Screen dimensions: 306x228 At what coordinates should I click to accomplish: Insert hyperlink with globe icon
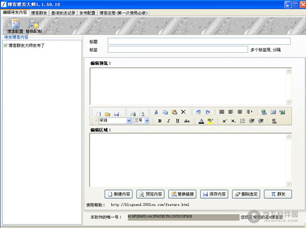click(x=264, y=112)
